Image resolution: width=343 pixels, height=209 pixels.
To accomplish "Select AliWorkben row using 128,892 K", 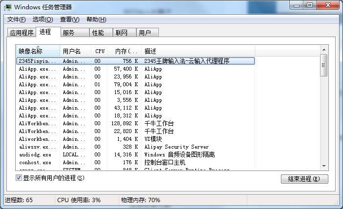I will [136, 123].
